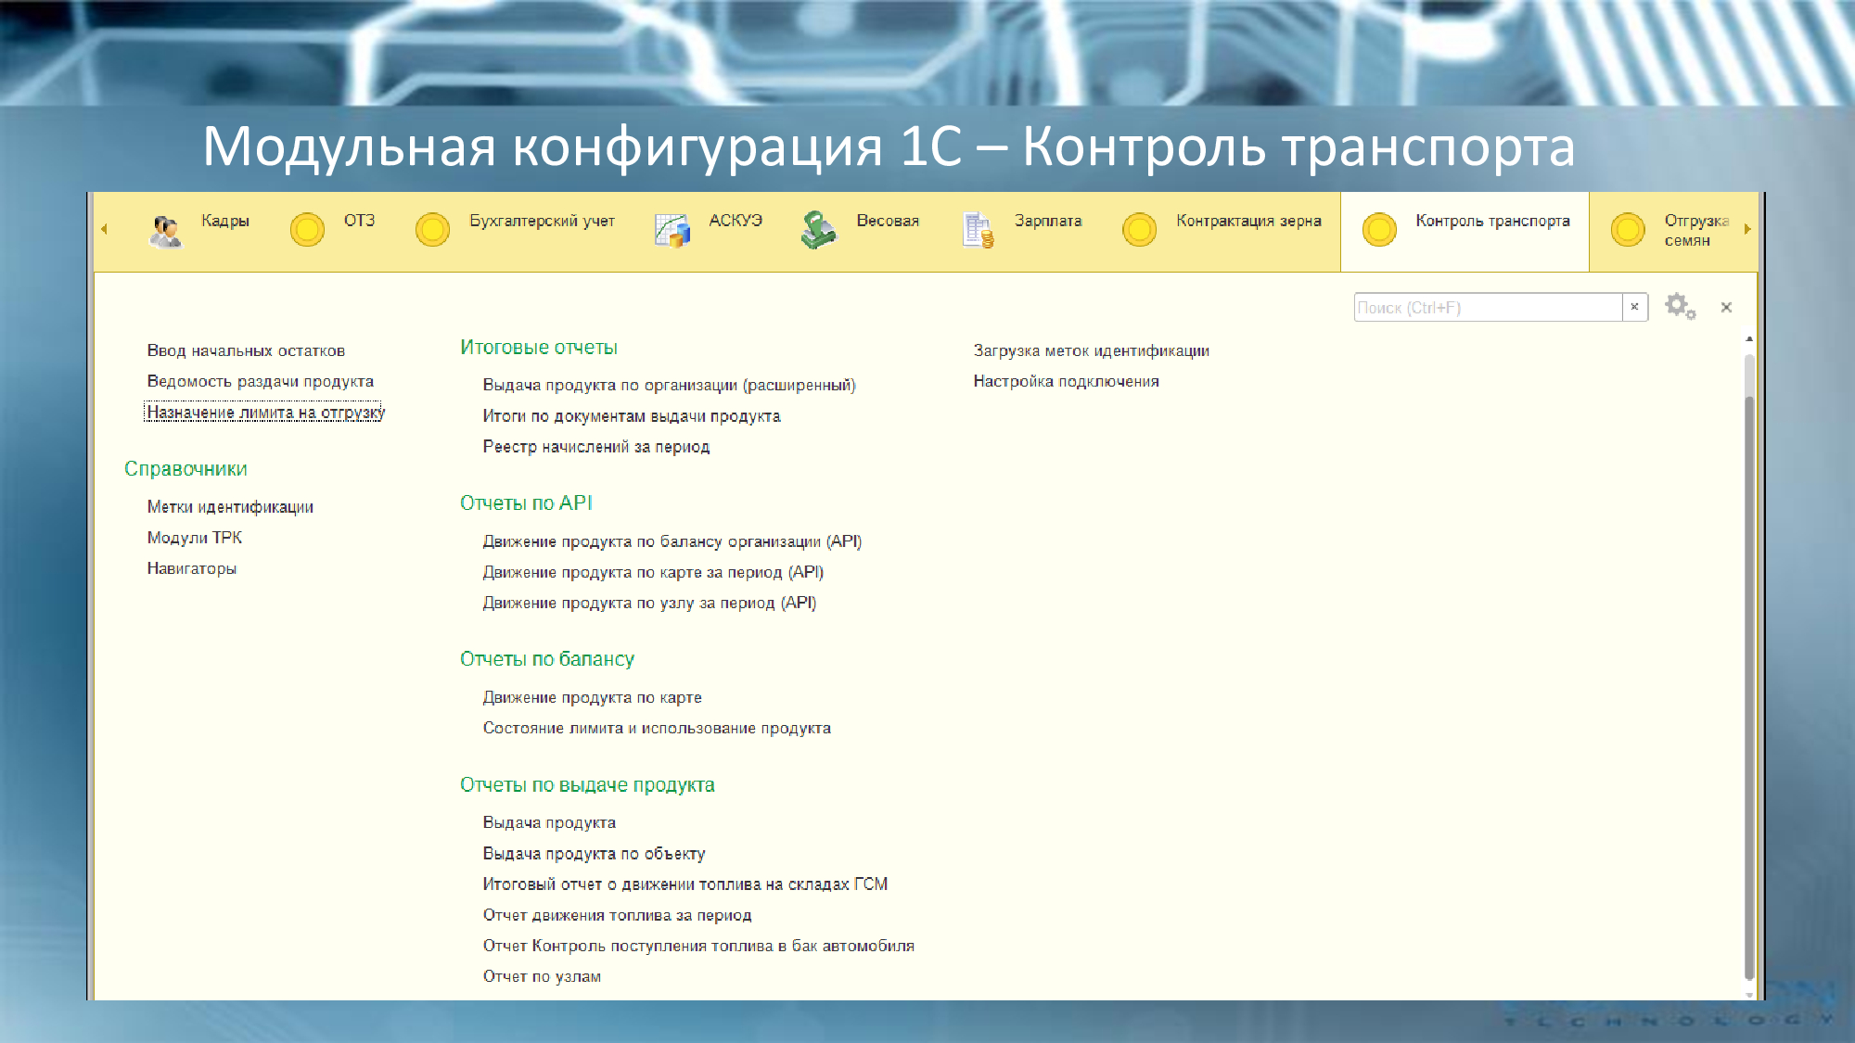
Task: Open Движение продукта по балансу организации (API)
Action: pyautogui.click(x=672, y=541)
